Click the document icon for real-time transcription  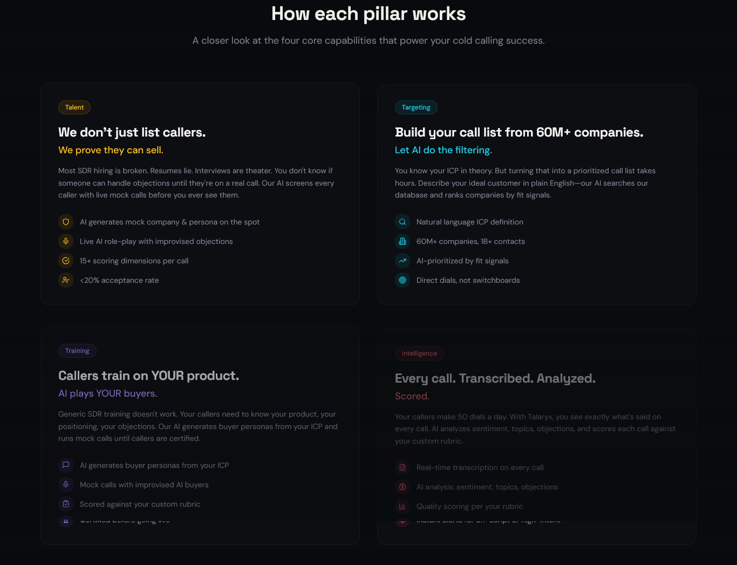coord(402,467)
